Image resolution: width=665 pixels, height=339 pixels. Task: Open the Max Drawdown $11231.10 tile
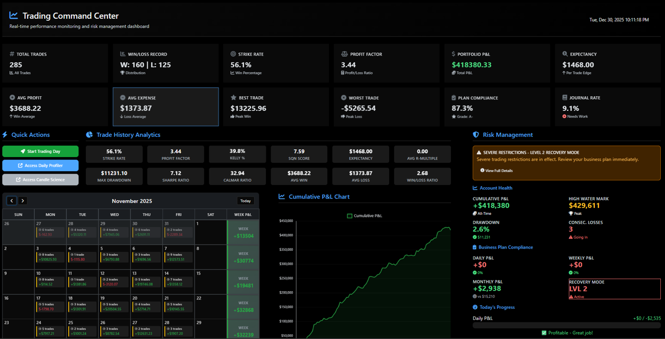pyautogui.click(x=114, y=176)
